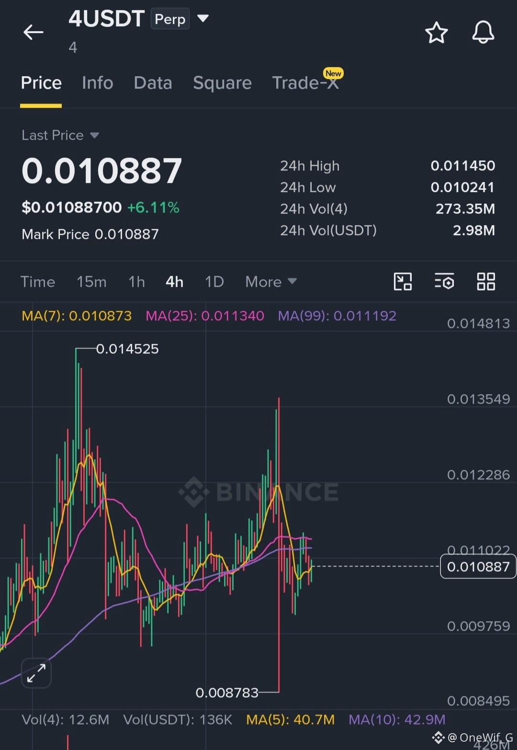Tap the 0.009759 price axis label
Image resolution: width=517 pixels, height=750 pixels.
(x=478, y=626)
